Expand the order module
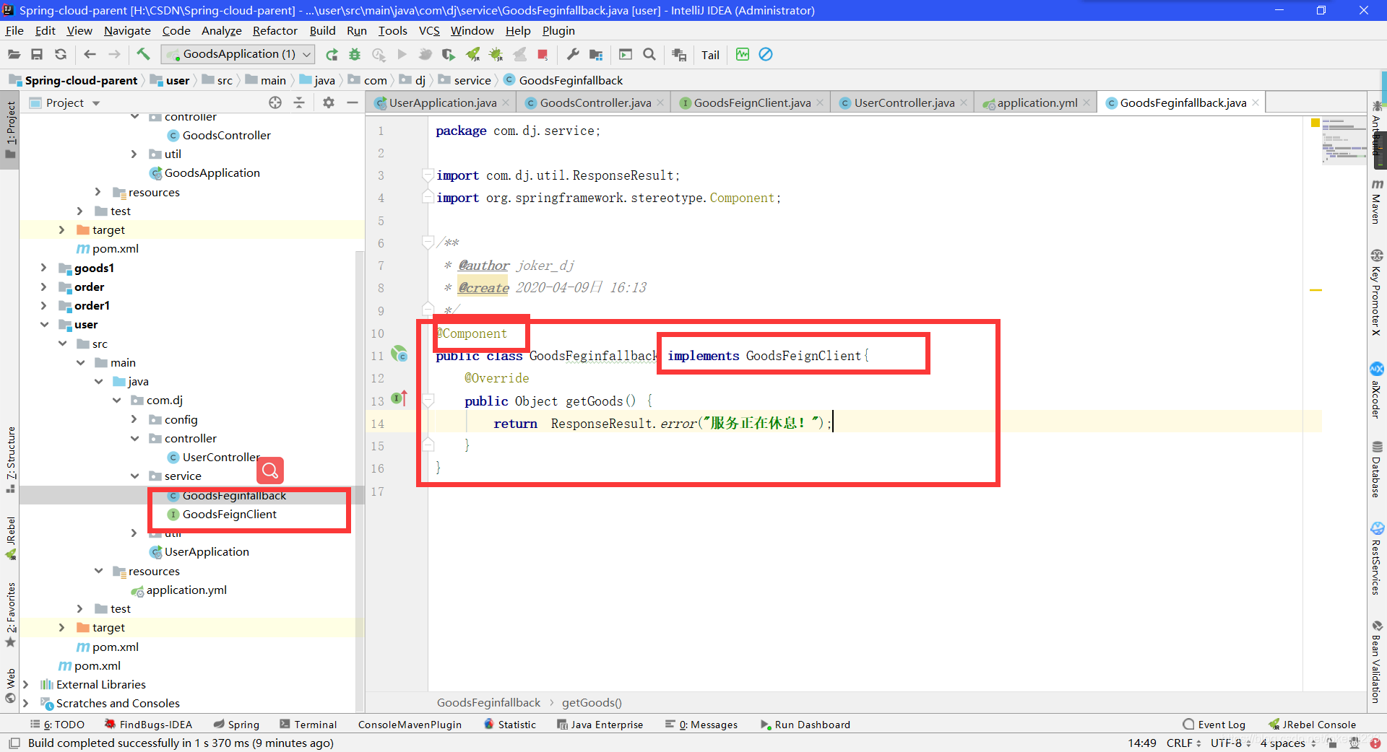Image resolution: width=1387 pixels, height=752 pixels. point(43,287)
